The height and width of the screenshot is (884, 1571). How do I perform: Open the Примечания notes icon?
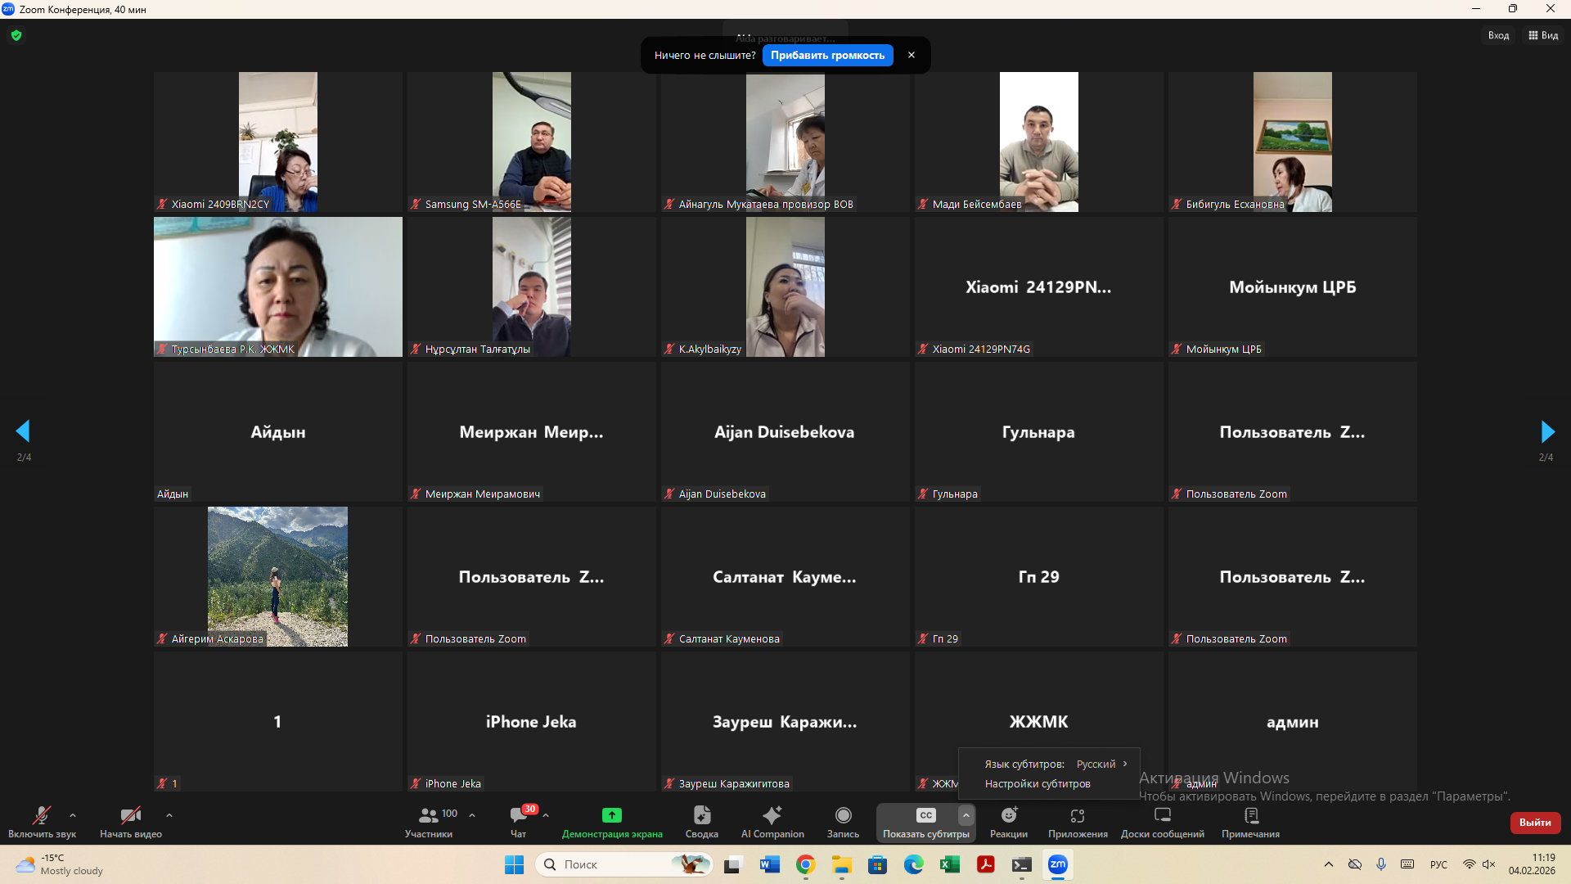point(1250,815)
